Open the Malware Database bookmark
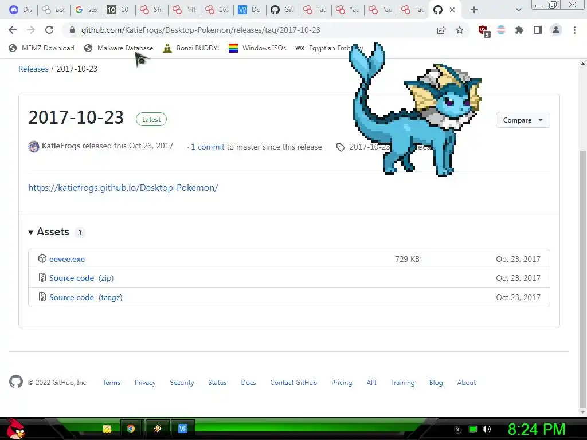The image size is (587, 440). (x=119, y=48)
